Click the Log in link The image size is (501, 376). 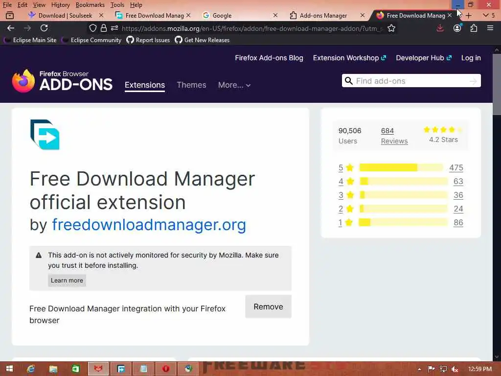pyautogui.click(x=471, y=58)
